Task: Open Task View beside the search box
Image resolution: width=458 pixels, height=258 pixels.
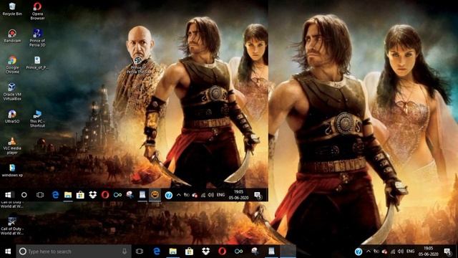Action: coord(140,252)
